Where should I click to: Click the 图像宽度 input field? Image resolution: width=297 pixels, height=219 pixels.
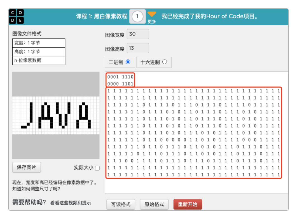(138, 34)
